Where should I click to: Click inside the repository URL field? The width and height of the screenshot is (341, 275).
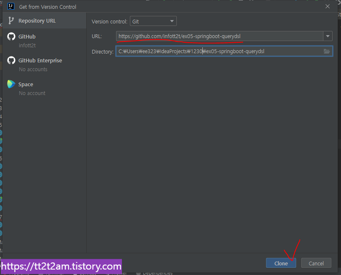click(220, 36)
